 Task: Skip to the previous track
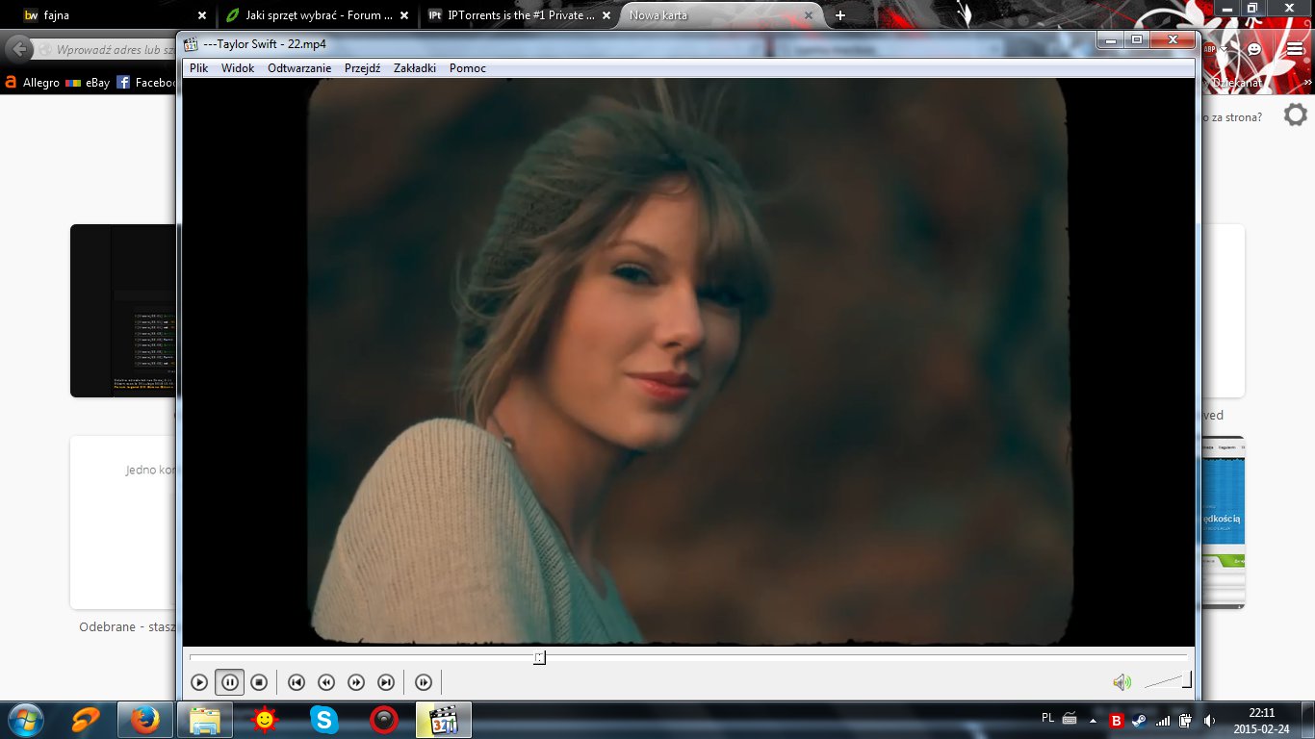[297, 682]
